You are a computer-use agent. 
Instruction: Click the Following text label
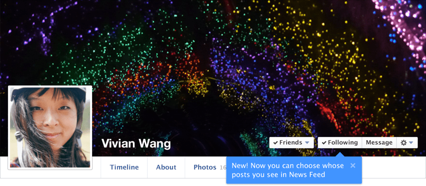[343, 143]
